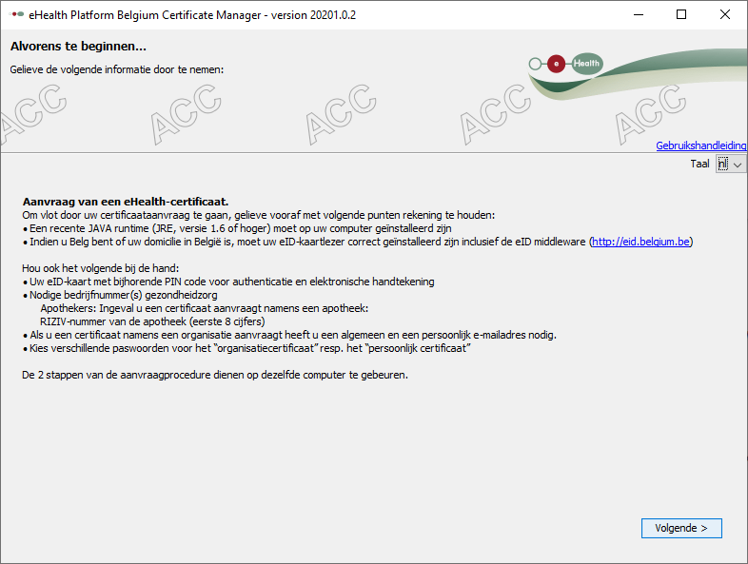
Task: Open the Gebruikshandleiding link
Action: [700, 146]
